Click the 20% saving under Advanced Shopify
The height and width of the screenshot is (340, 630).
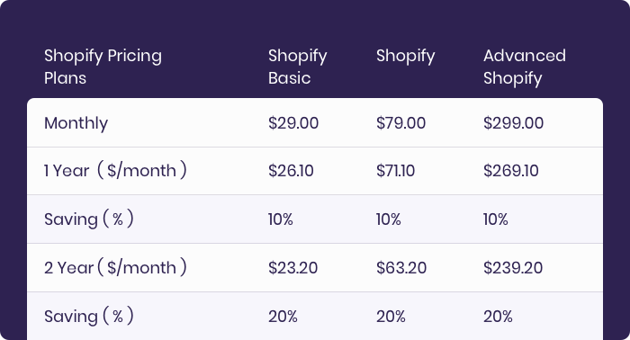coord(498,317)
